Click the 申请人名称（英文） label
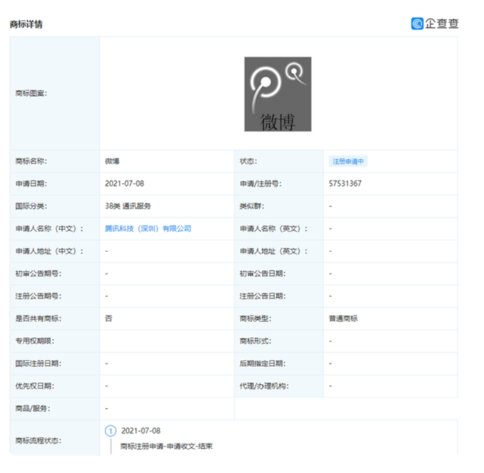The image size is (484, 473). 274,228
